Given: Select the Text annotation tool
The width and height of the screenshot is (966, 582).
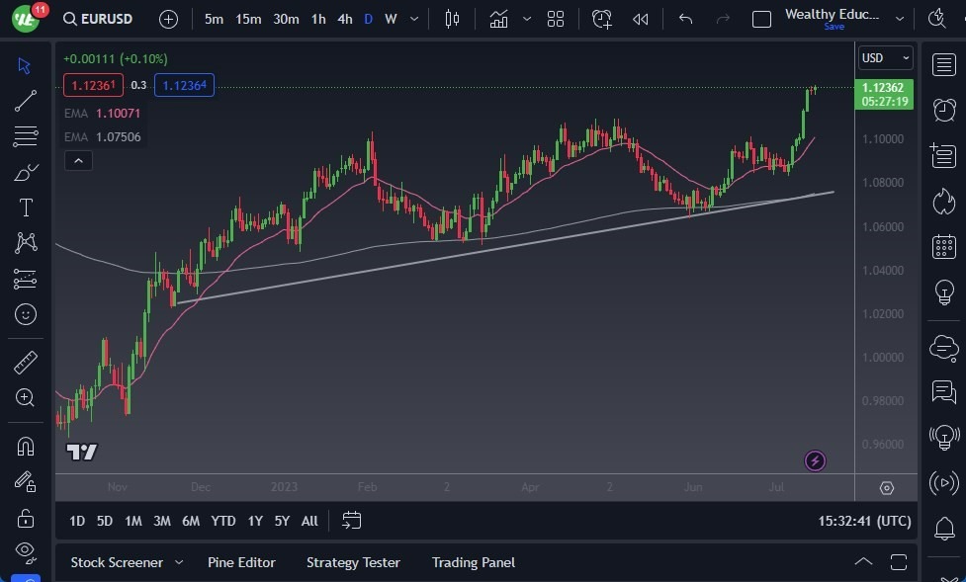Looking at the screenshot, I should [x=25, y=207].
